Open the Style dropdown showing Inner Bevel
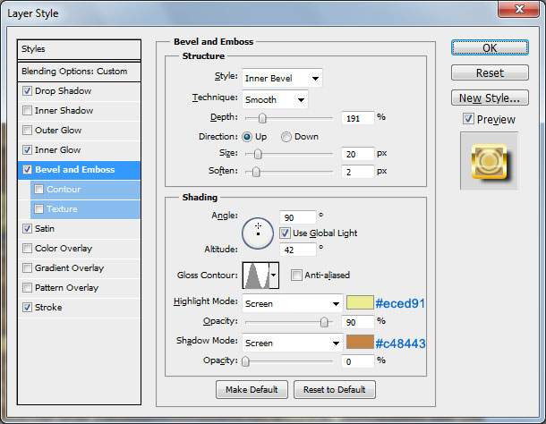Screen dimensions: 546x424 tap(282, 78)
